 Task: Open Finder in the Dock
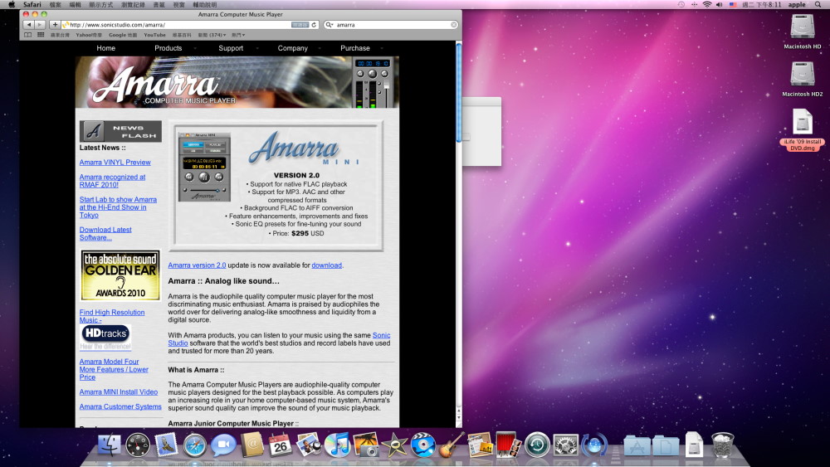point(110,445)
